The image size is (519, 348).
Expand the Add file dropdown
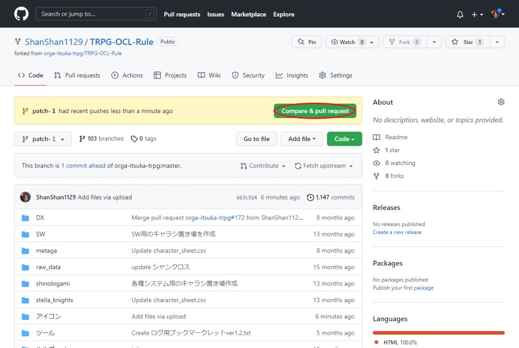click(302, 139)
